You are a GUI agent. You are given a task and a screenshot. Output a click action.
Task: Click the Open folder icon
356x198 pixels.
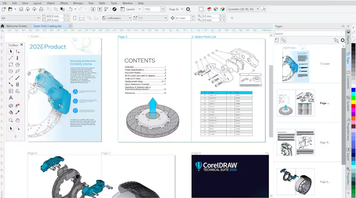(10, 9)
